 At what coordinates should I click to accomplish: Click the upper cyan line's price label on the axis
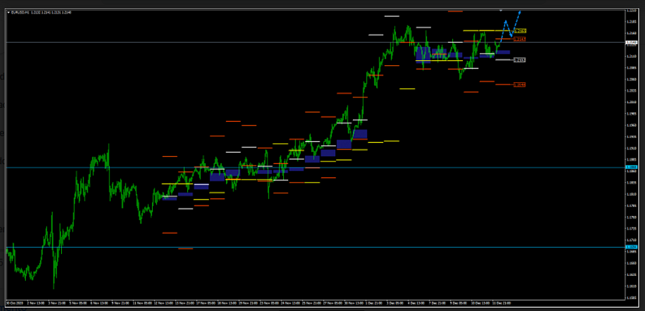[x=631, y=167]
